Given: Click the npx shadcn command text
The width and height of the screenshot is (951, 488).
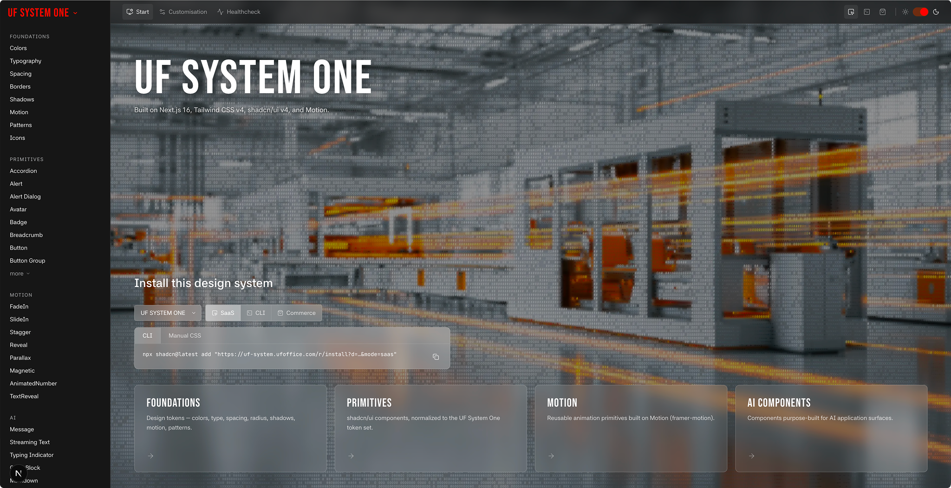Looking at the screenshot, I should point(269,354).
